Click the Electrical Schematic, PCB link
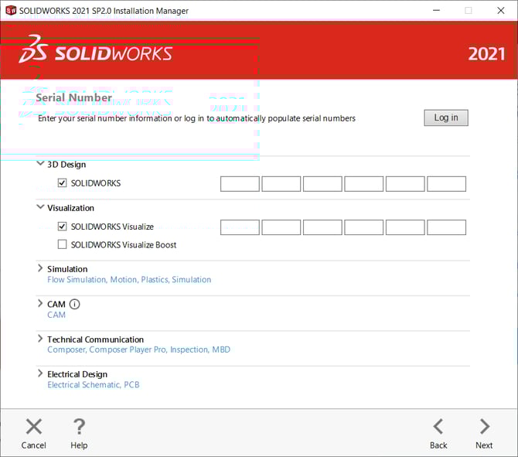518x457 pixels. (94, 384)
